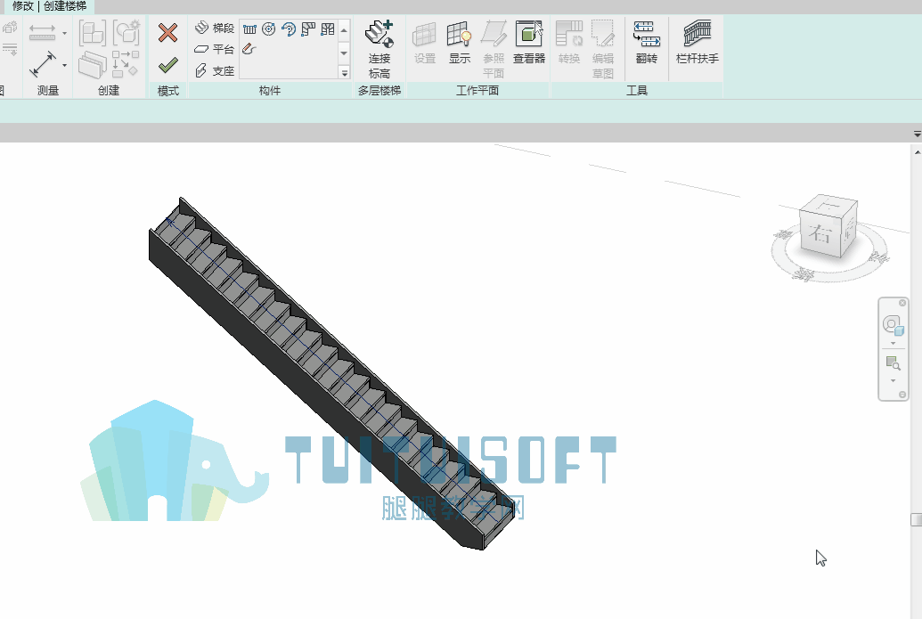Choose the 平台 landing component
922x619 pixels.
point(215,49)
